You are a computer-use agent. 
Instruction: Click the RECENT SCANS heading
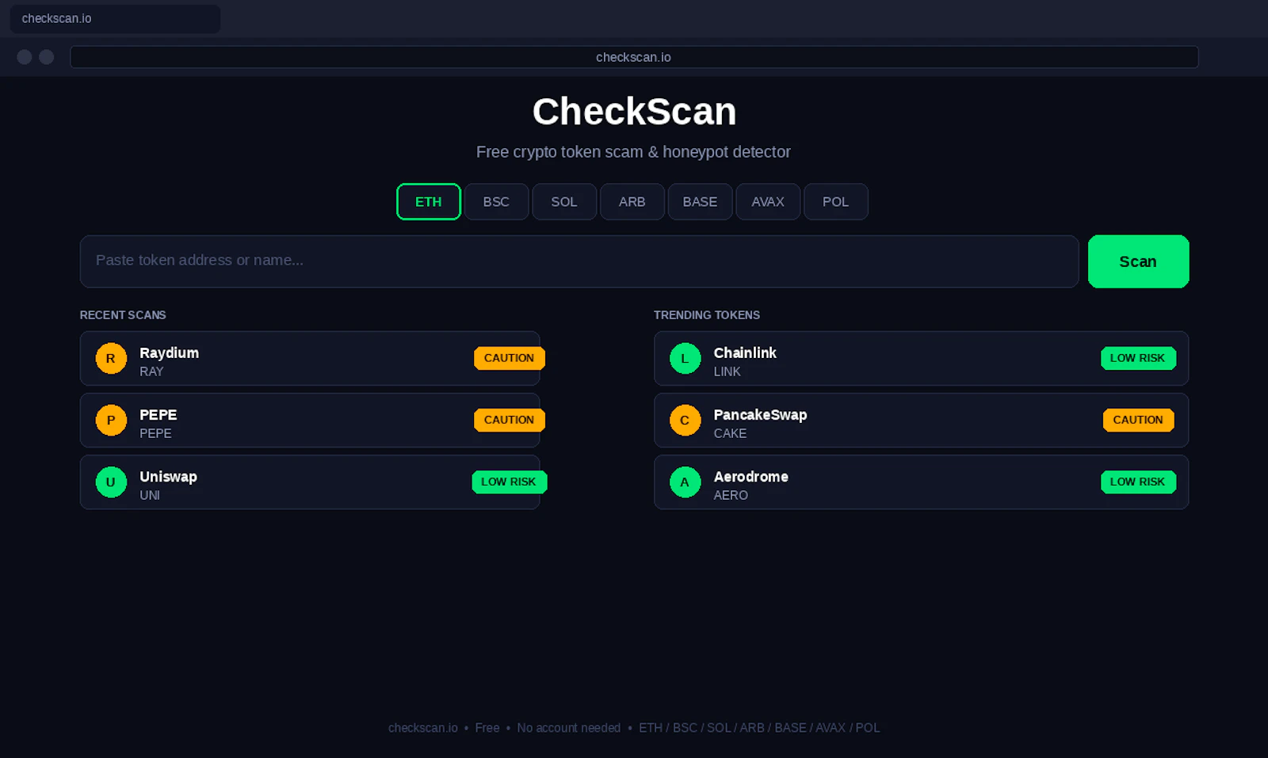point(123,315)
